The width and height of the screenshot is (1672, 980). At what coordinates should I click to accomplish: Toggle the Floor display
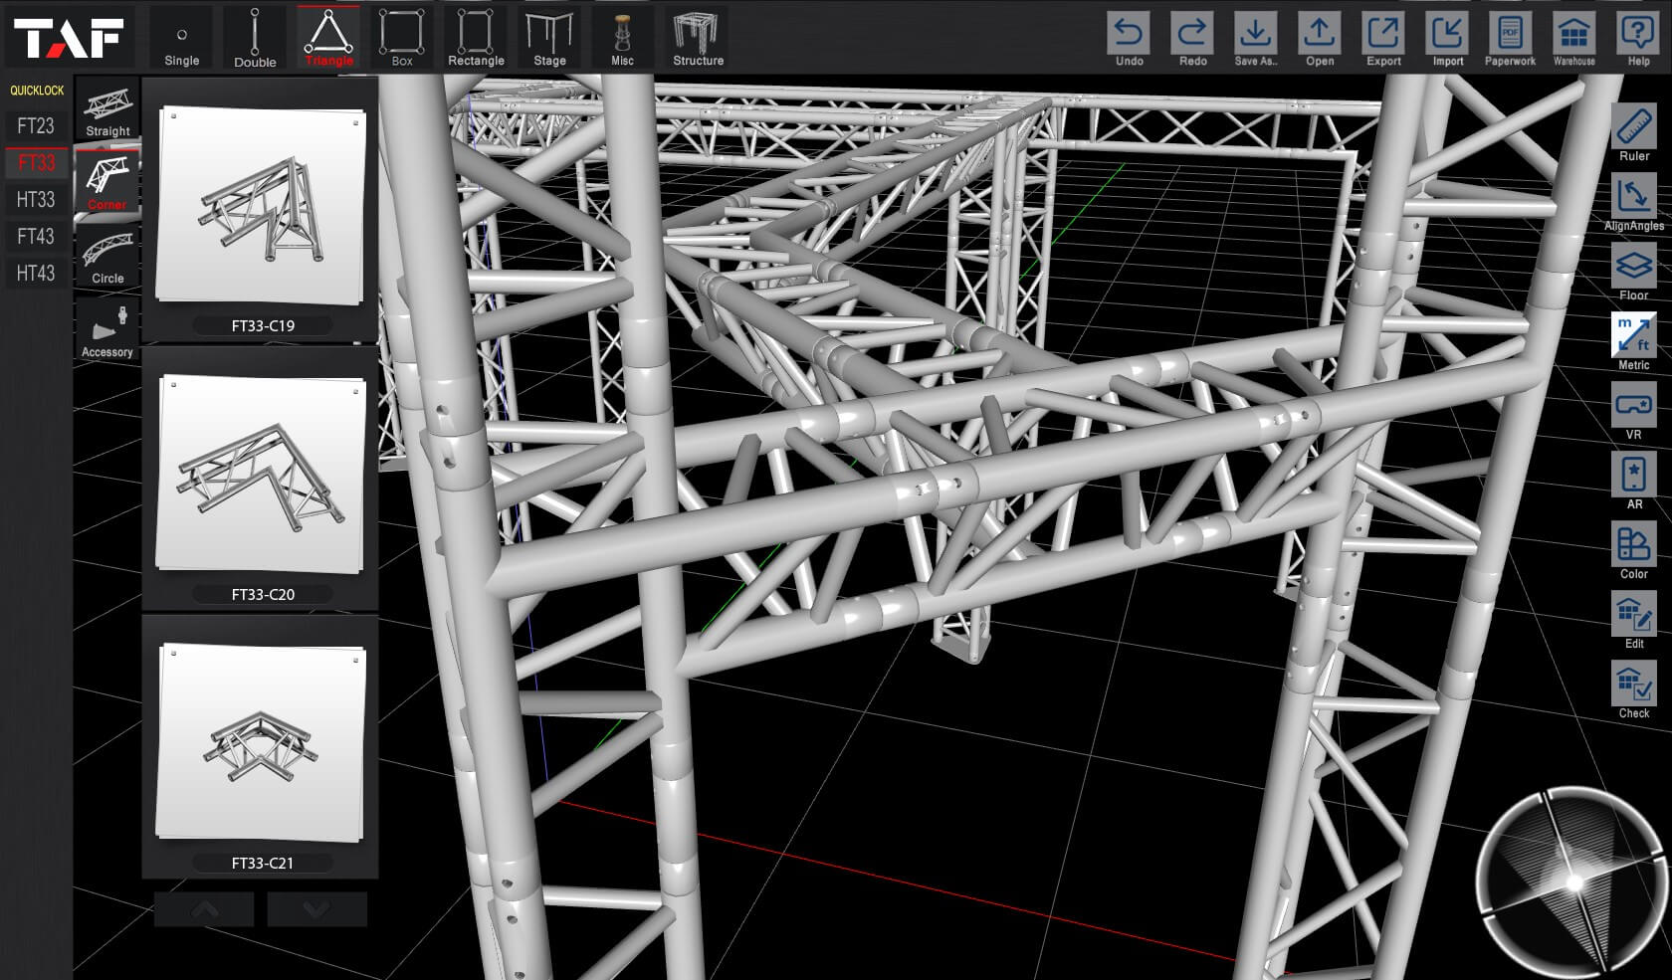[1633, 274]
